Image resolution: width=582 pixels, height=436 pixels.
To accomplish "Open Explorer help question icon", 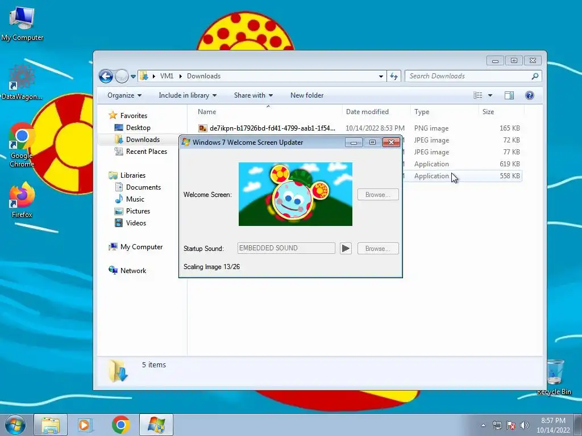I will click(x=530, y=95).
